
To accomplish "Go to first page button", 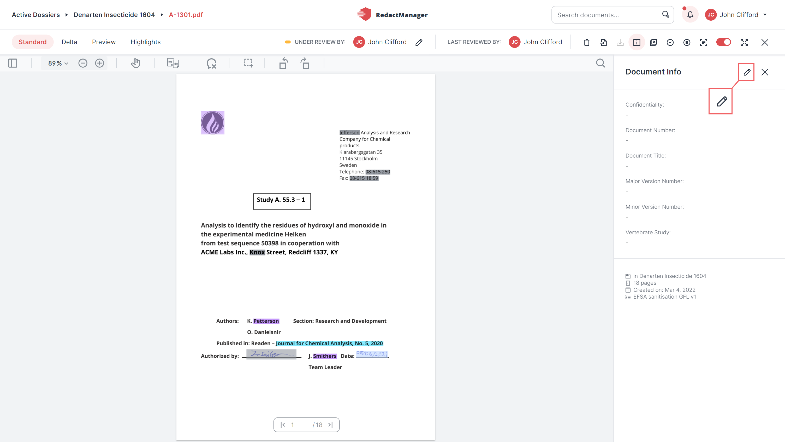I will 282,424.
